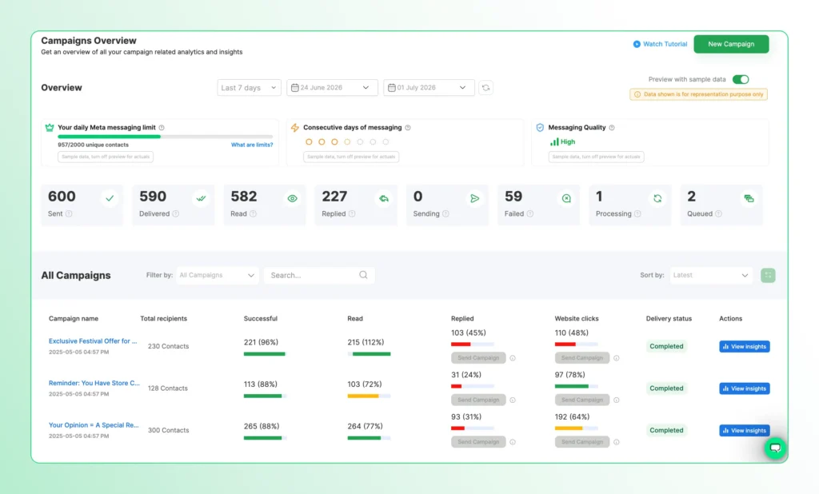The width and height of the screenshot is (819, 494).
Task: Click the search magnifier icon
Action: coord(364,275)
